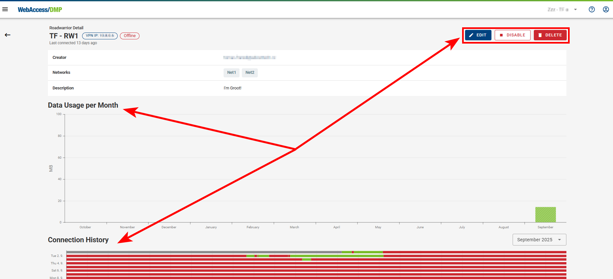Open the user account icon
The image size is (613, 279).
tap(606, 9)
